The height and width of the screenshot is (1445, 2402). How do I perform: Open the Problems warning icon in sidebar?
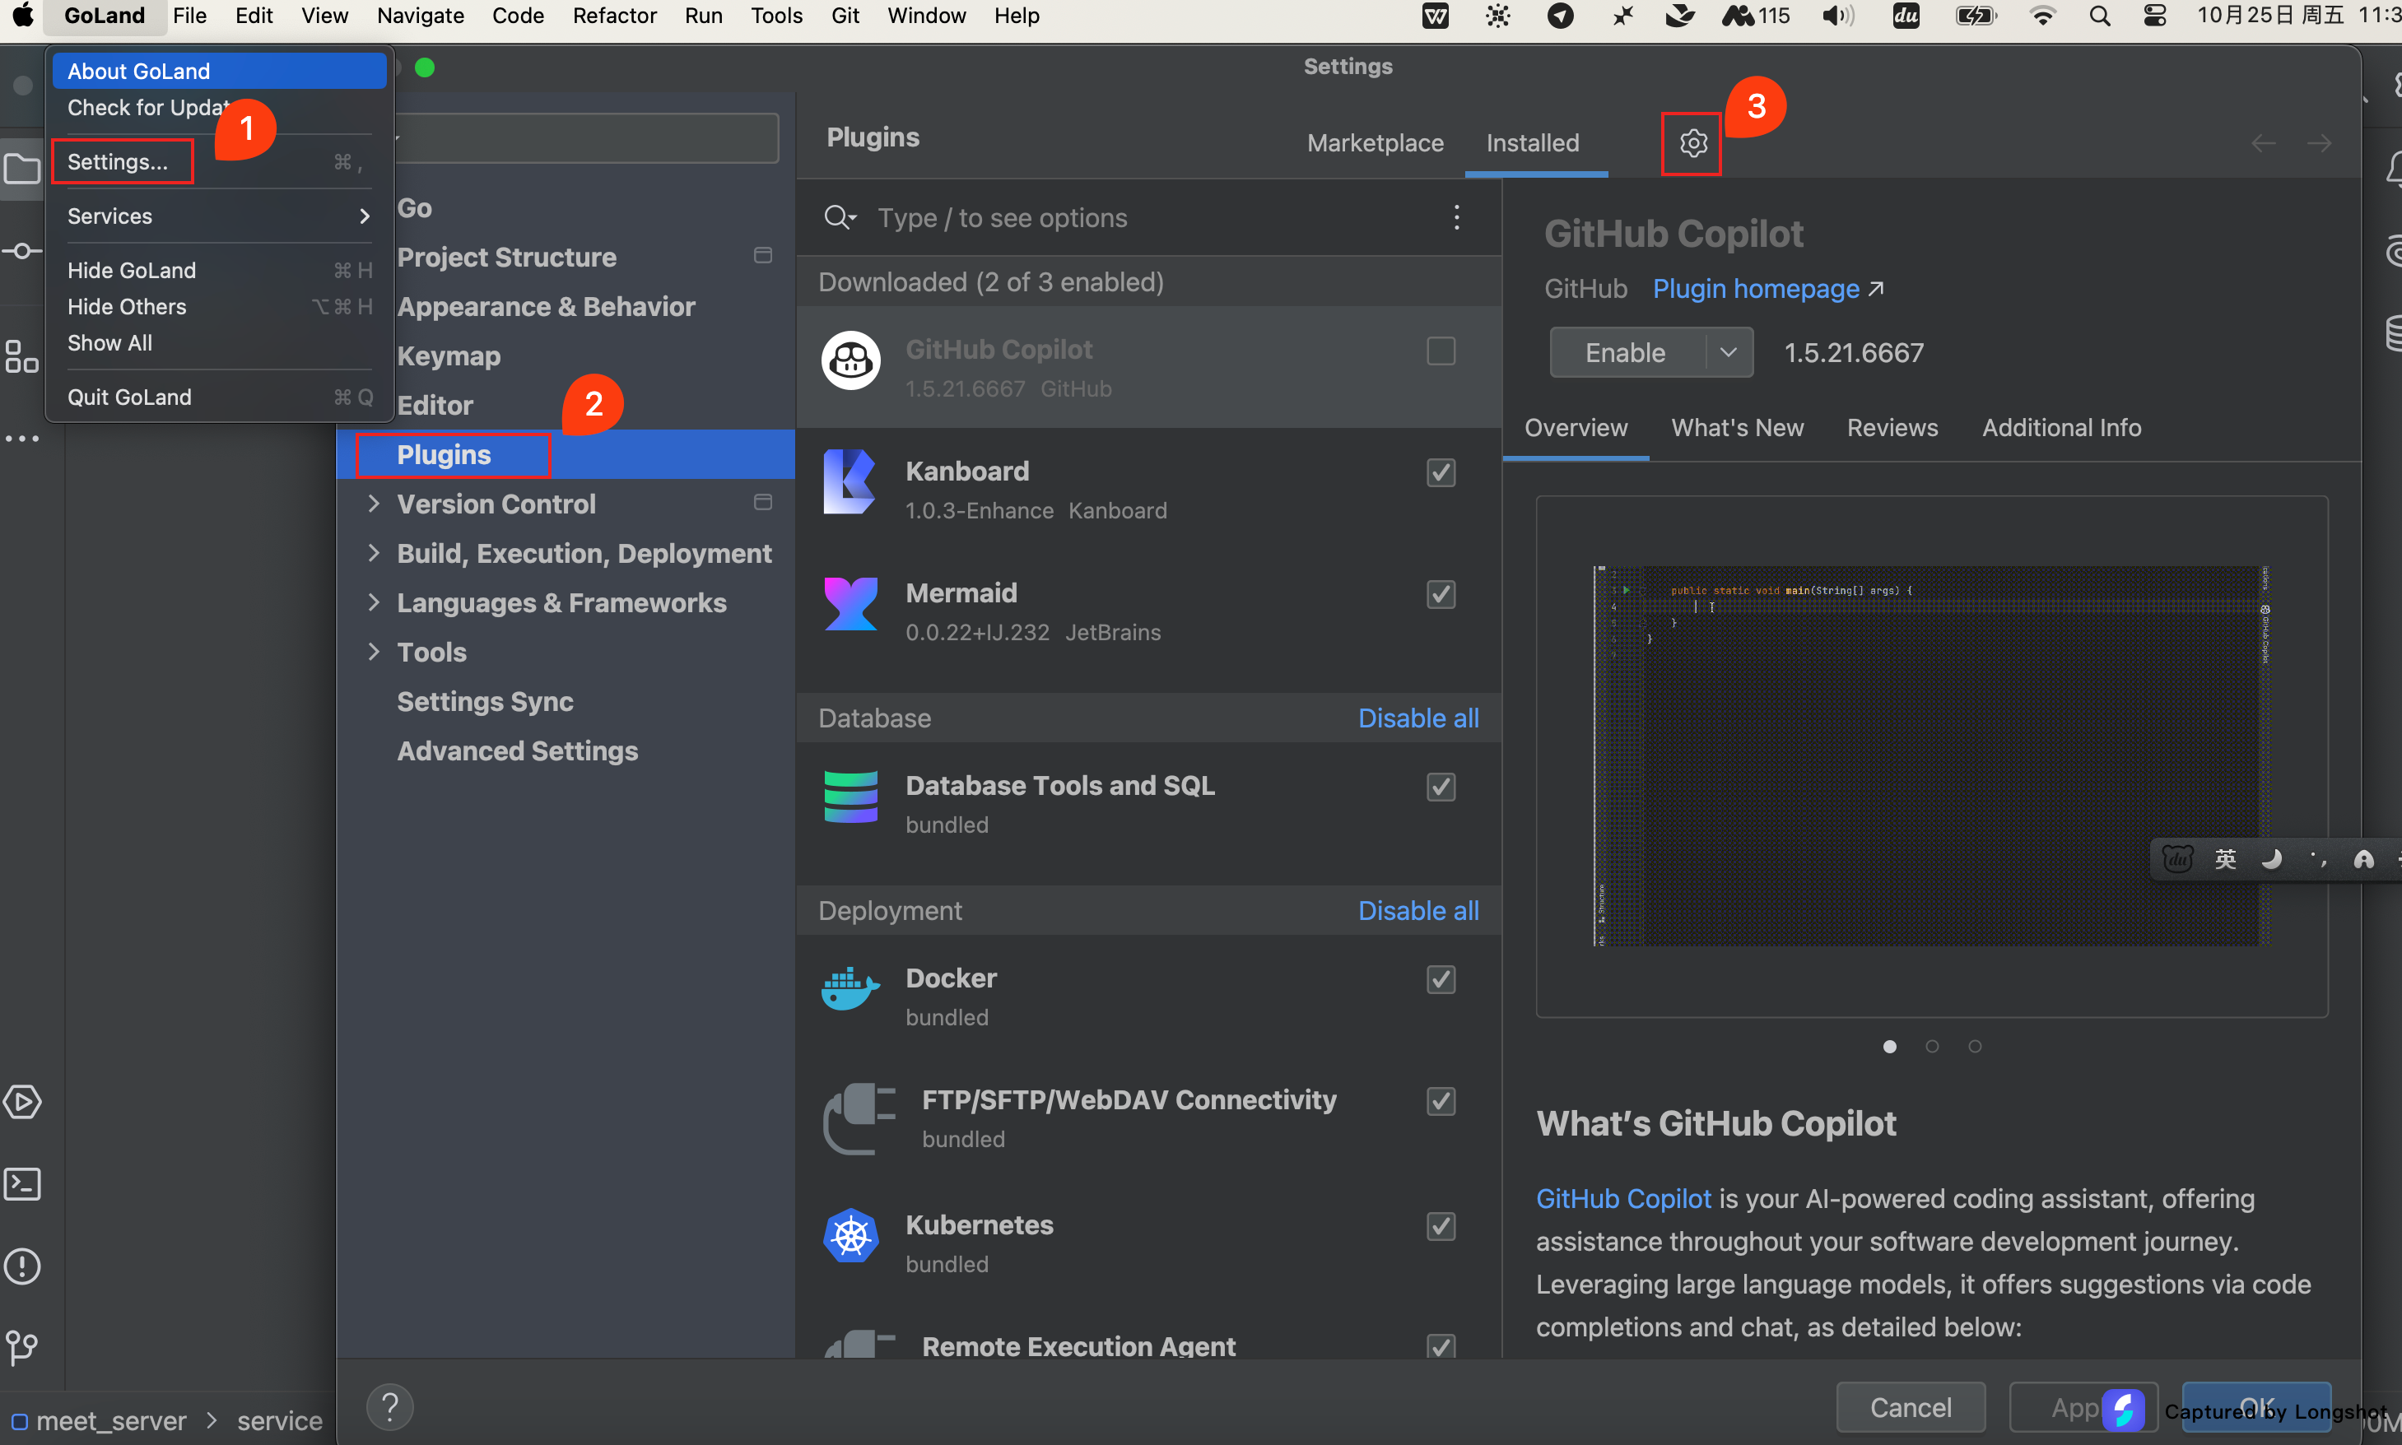[22, 1266]
